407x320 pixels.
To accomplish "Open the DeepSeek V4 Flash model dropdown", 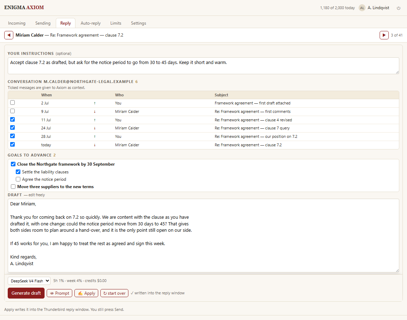I will (x=29, y=281).
